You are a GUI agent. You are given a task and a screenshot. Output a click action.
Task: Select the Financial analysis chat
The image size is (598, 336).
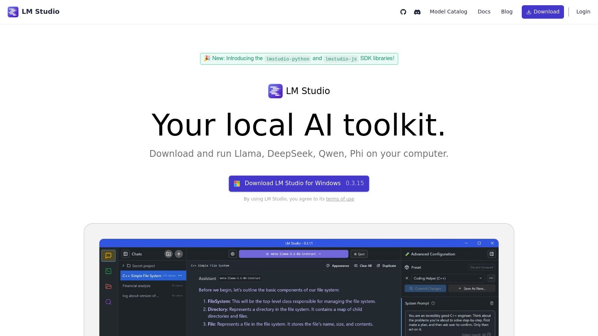153,286
